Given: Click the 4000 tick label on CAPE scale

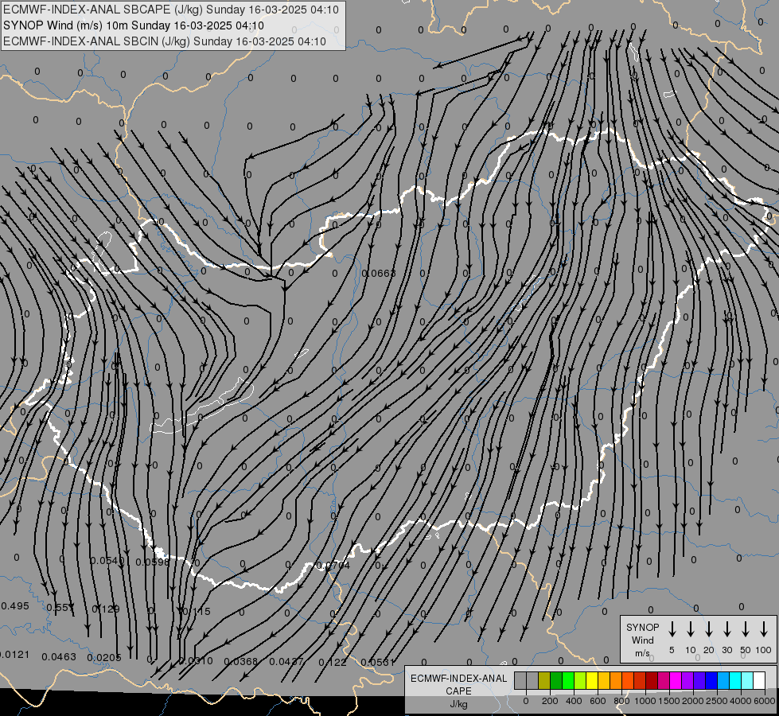Looking at the screenshot, I should coord(741,701).
